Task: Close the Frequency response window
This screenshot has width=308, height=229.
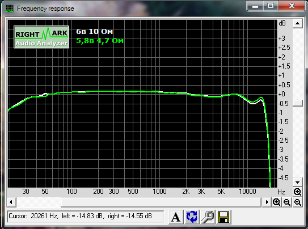Action: pyautogui.click(x=292, y=6)
